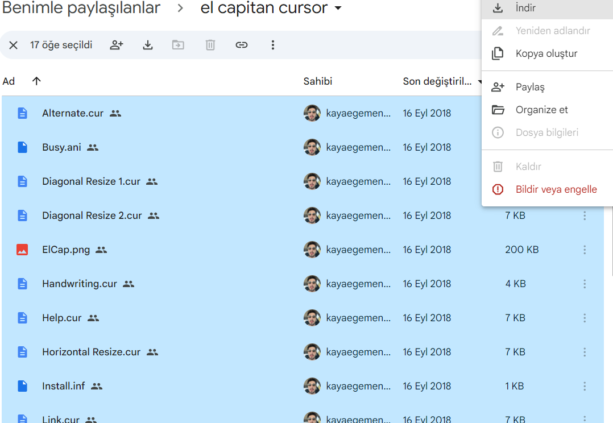The width and height of the screenshot is (613, 423).
Task: Click the Horizontal Resize.cur file name
Action: (x=91, y=352)
